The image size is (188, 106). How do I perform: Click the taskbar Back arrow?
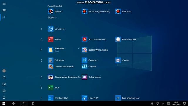click(x=14, y=103)
